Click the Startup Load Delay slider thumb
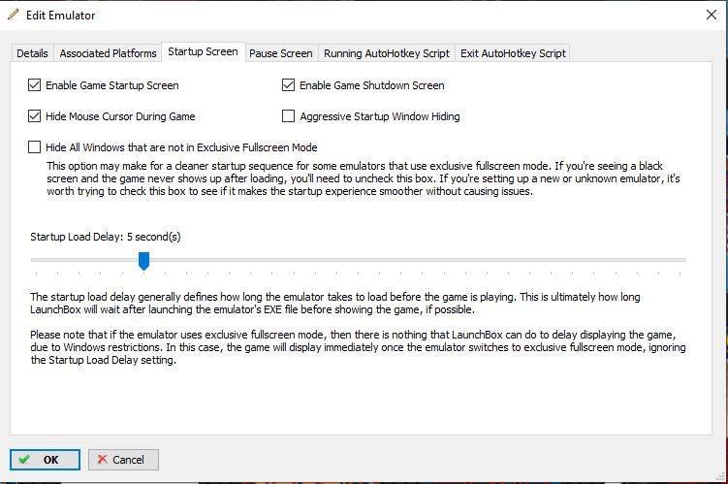728x484 pixels. (143, 261)
